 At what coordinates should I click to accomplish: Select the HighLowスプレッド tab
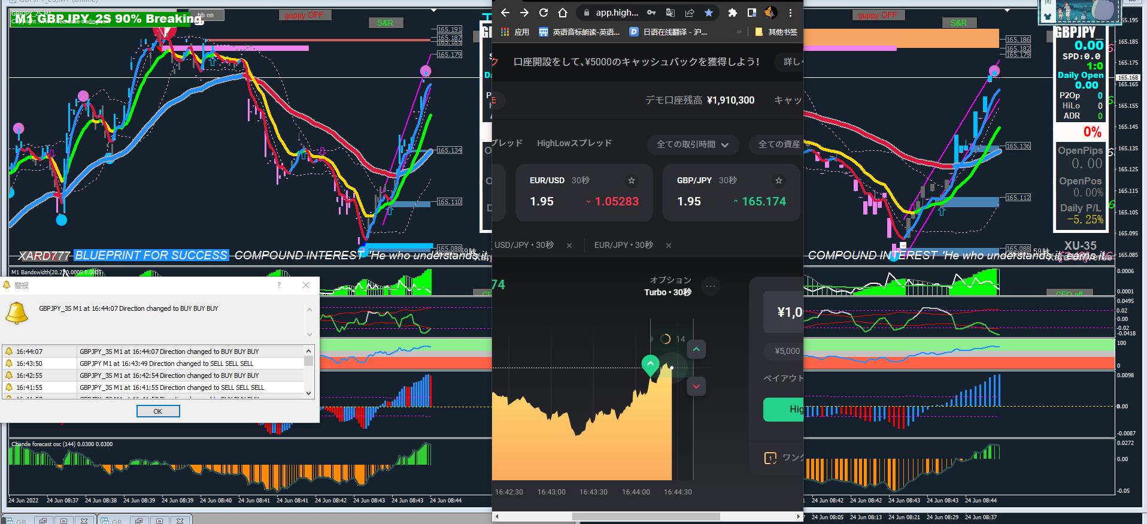574,143
